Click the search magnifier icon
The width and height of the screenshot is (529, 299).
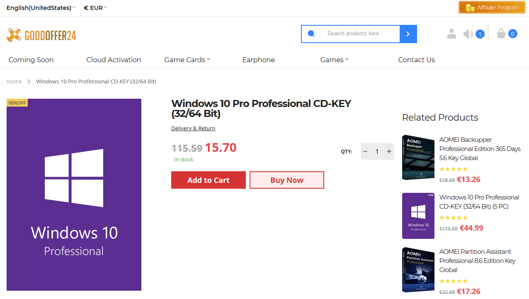point(311,34)
